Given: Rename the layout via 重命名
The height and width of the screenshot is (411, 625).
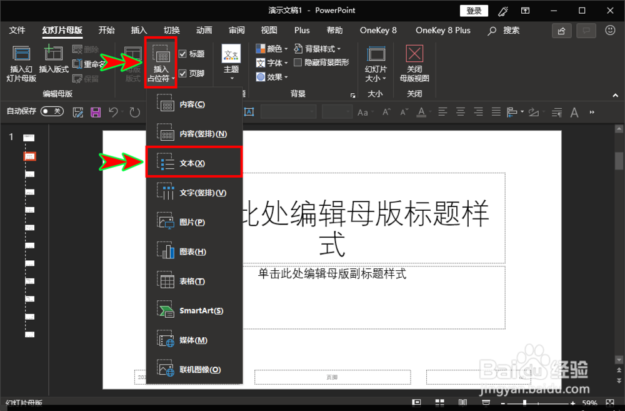Looking at the screenshot, I should coord(89,64).
